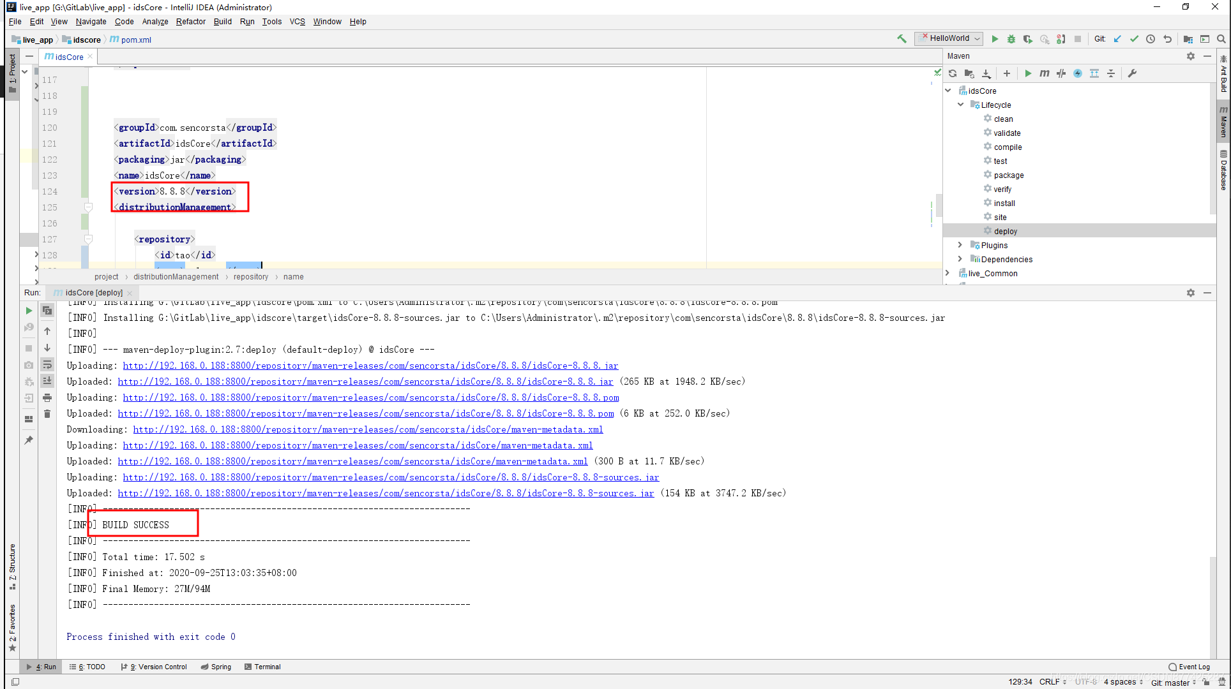Toggle Project tool window stripe
1231x689 pixels.
tap(12, 73)
